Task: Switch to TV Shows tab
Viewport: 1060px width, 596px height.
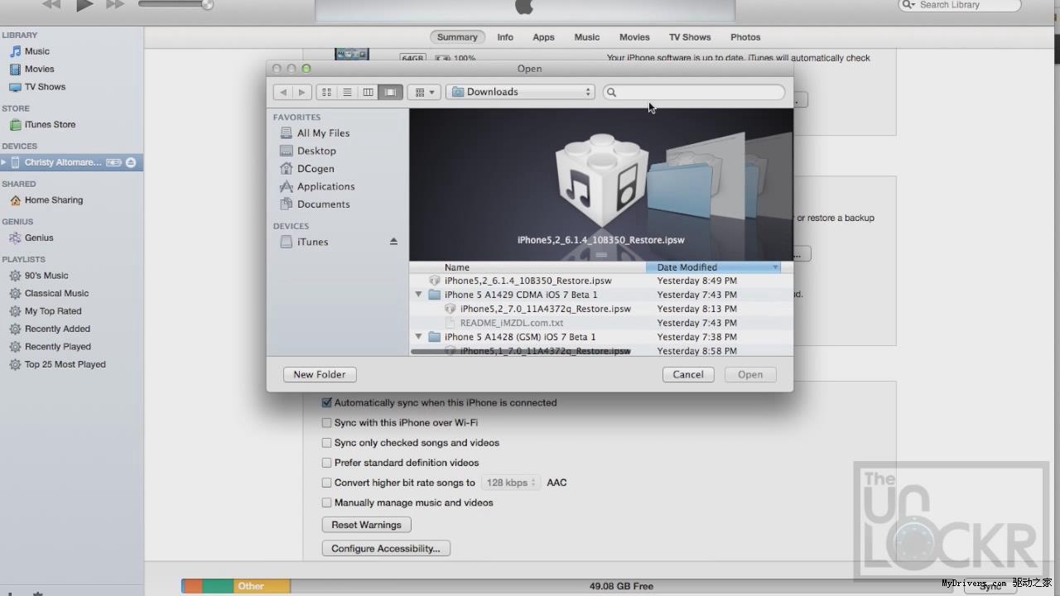Action: pyautogui.click(x=690, y=37)
